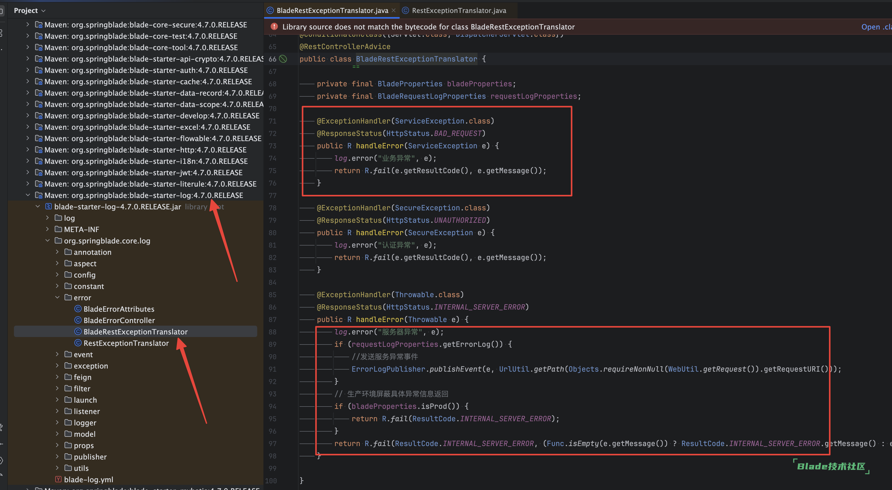
Task: Click the blade-starter-log jar archive icon
Action: click(x=49, y=206)
